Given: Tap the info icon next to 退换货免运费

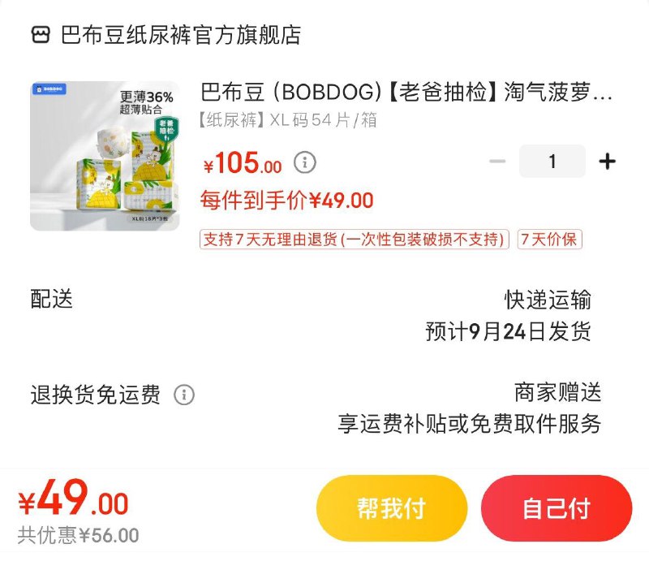Looking at the screenshot, I should pos(184,395).
